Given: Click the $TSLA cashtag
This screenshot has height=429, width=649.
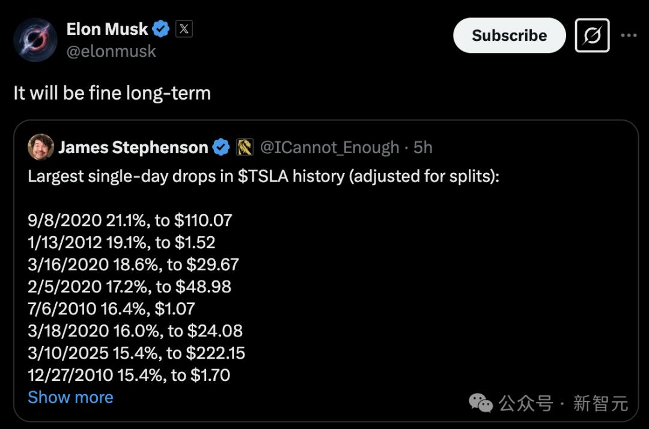Looking at the screenshot, I should pos(263,177).
